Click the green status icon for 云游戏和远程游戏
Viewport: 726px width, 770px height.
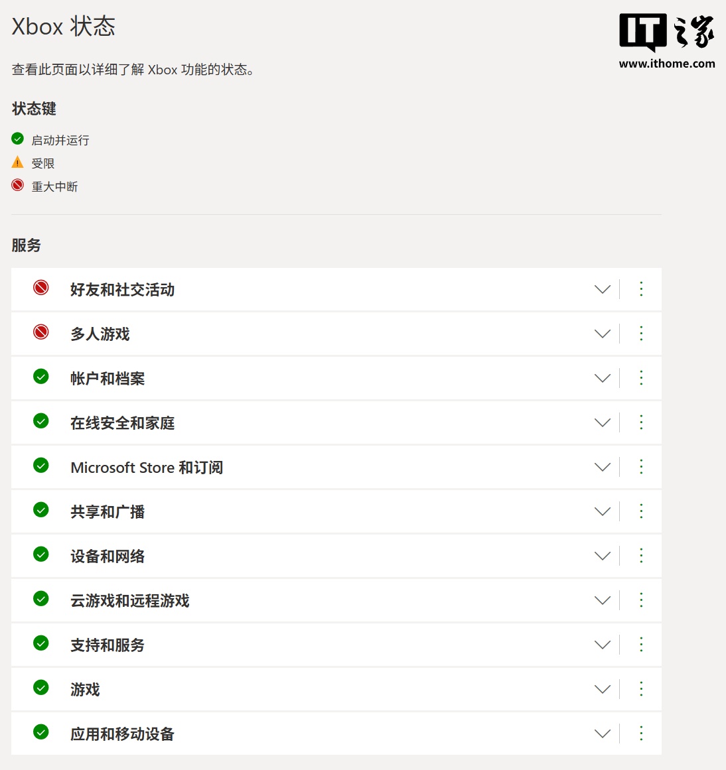[x=41, y=599]
